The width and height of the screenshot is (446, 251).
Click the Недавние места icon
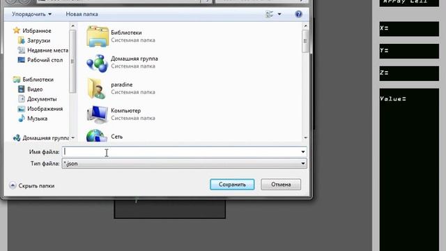coord(22,50)
